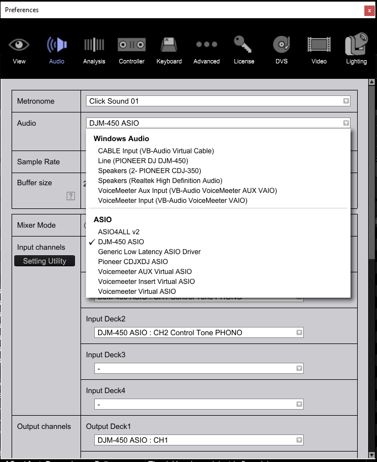
Task: Open the Input Deck3 dropdown
Action: point(199,368)
